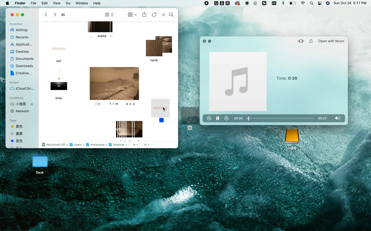Open the View menu
Screen dimensions: 371x231
click(x=57, y=3)
